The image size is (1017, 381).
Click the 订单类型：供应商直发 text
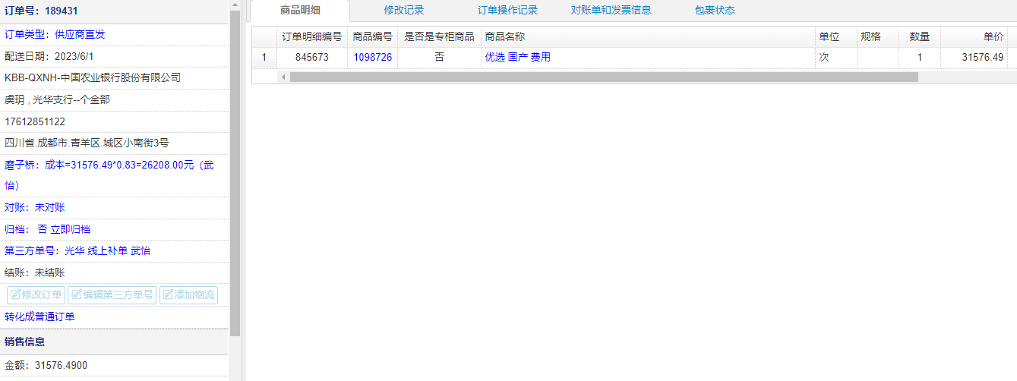[55, 34]
